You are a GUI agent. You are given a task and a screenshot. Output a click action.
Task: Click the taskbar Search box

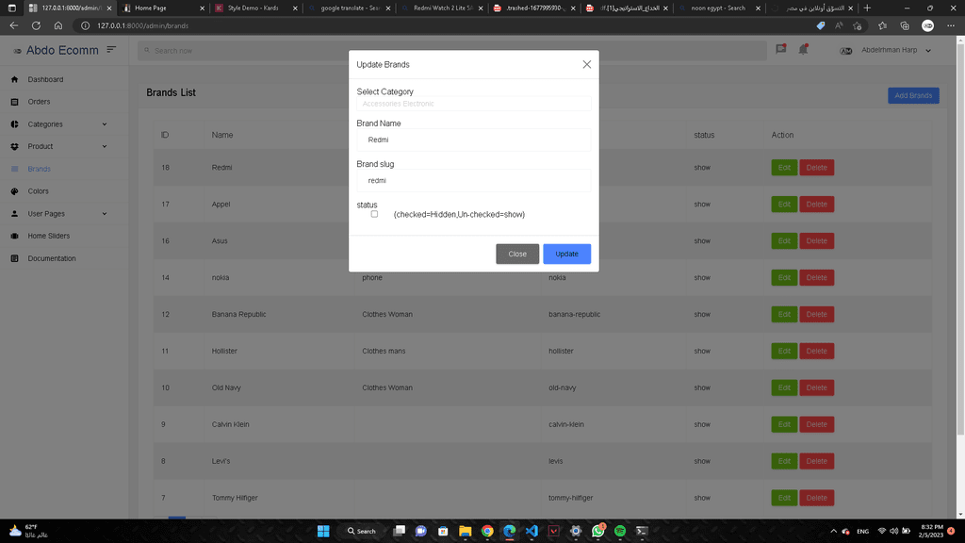[x=362, y=531]
